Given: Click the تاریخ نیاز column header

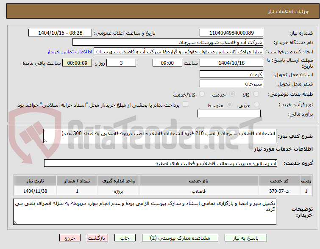Looking at the screenshot, I should point(35,181).
